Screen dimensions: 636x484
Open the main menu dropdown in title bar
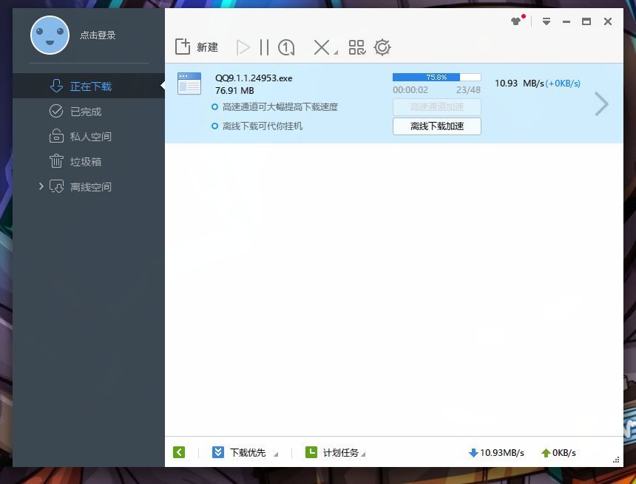547,21
